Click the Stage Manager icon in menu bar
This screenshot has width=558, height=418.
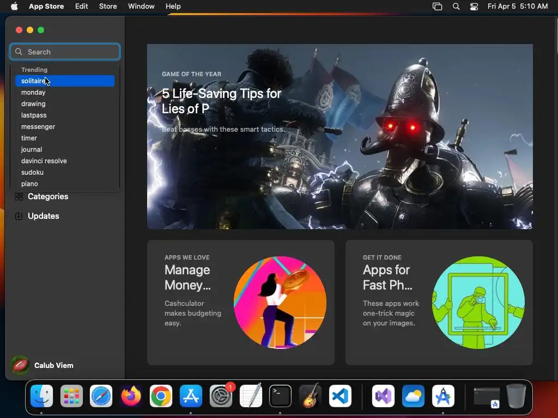(x=438, y=7)
